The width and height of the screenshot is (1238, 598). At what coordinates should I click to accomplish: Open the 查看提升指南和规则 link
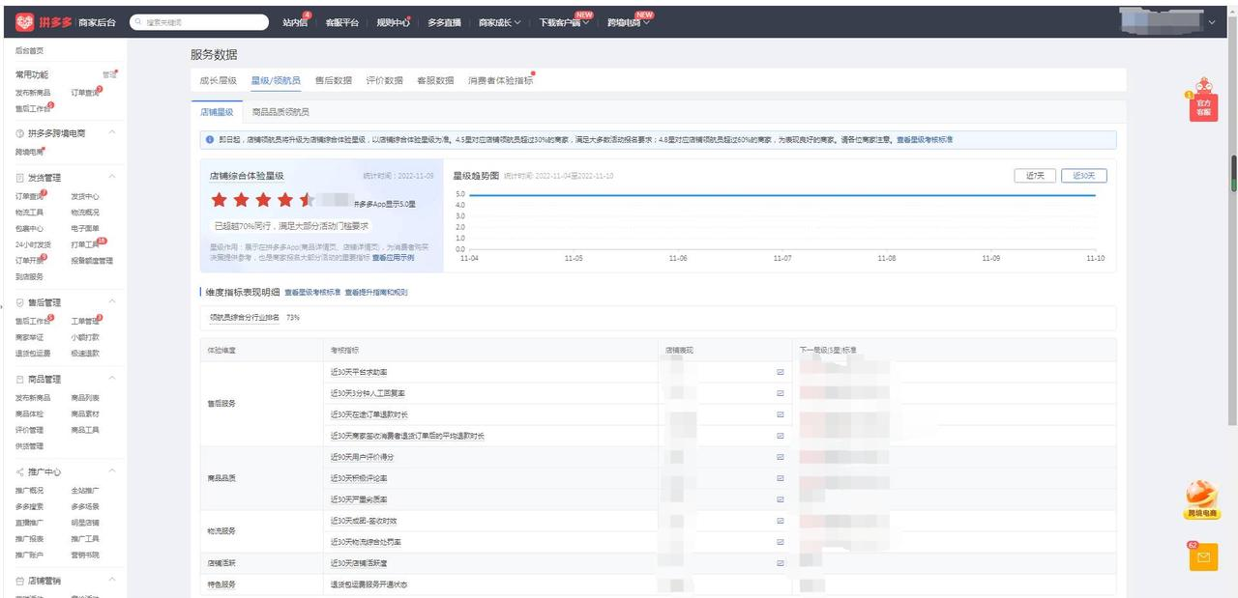[x=376, y=292]
